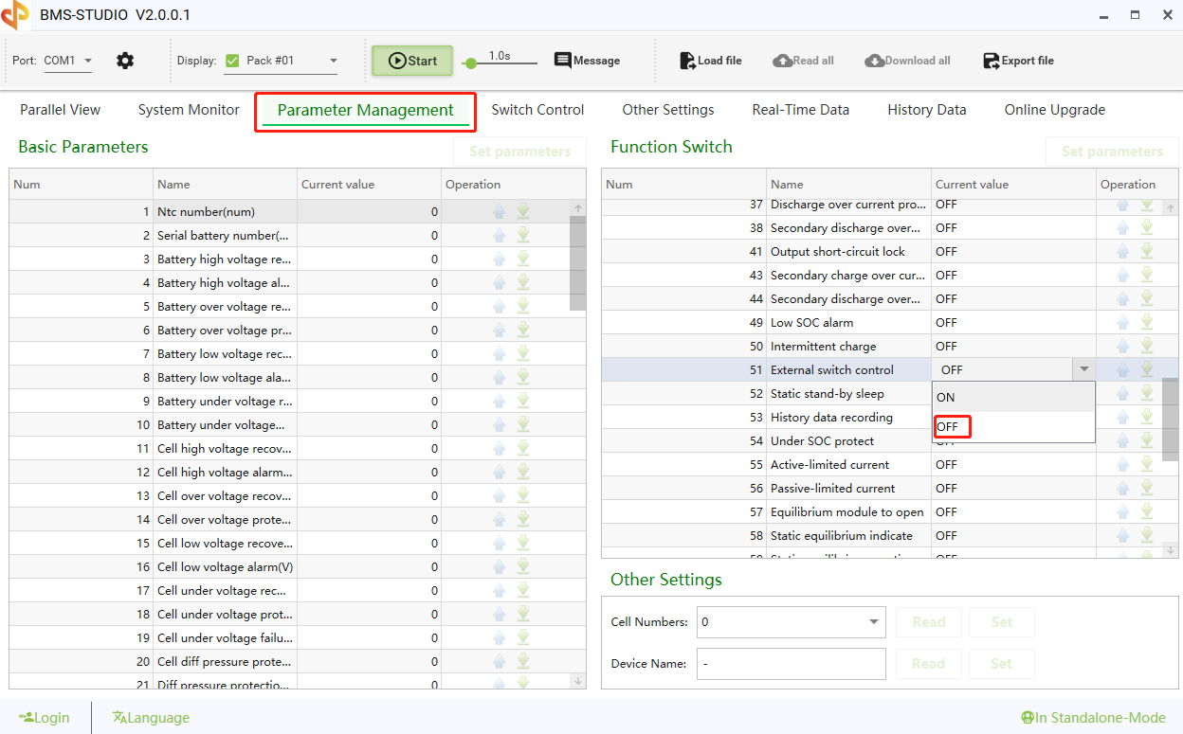Screen dimensions: 1183x734
Task: Click Set parameters under Function Switch
Action: pyautogui.click(x=1112, y=152)
